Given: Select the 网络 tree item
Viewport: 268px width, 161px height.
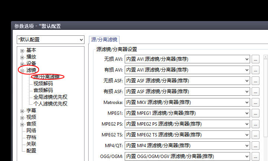Looking at the screenshot, I should coord(31,130).
